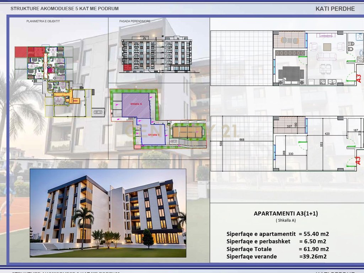Screen dimensions: 364x273
Task: Click the "55.40 m2" area value
Action: pyautogui.click(x=316, y=234)
